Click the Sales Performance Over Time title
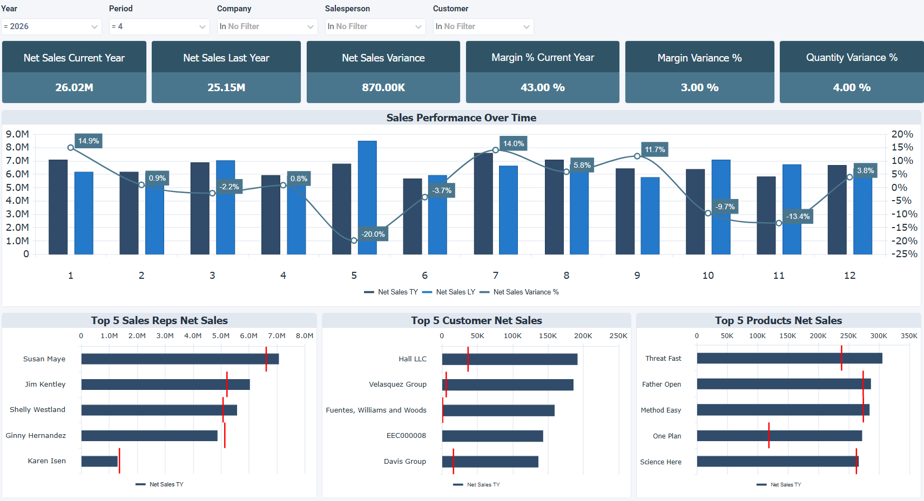The width and height of the screenshot is (924, 501). coord(461,118)
